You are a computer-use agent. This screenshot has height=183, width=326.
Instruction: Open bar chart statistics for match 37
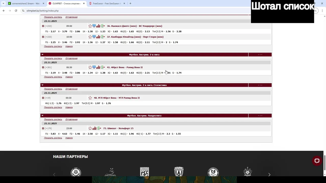pyautogui.click(x=98, y=37)
